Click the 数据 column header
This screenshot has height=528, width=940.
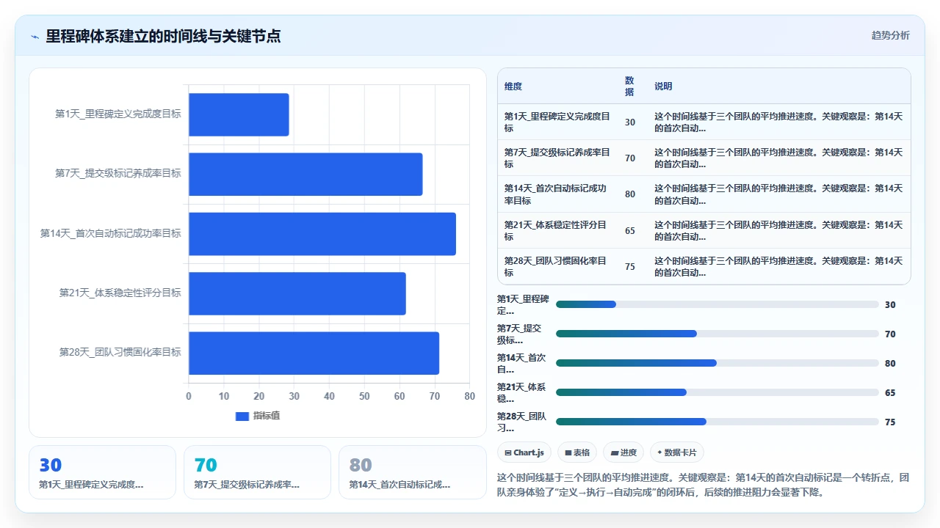[x=629, y=87]
